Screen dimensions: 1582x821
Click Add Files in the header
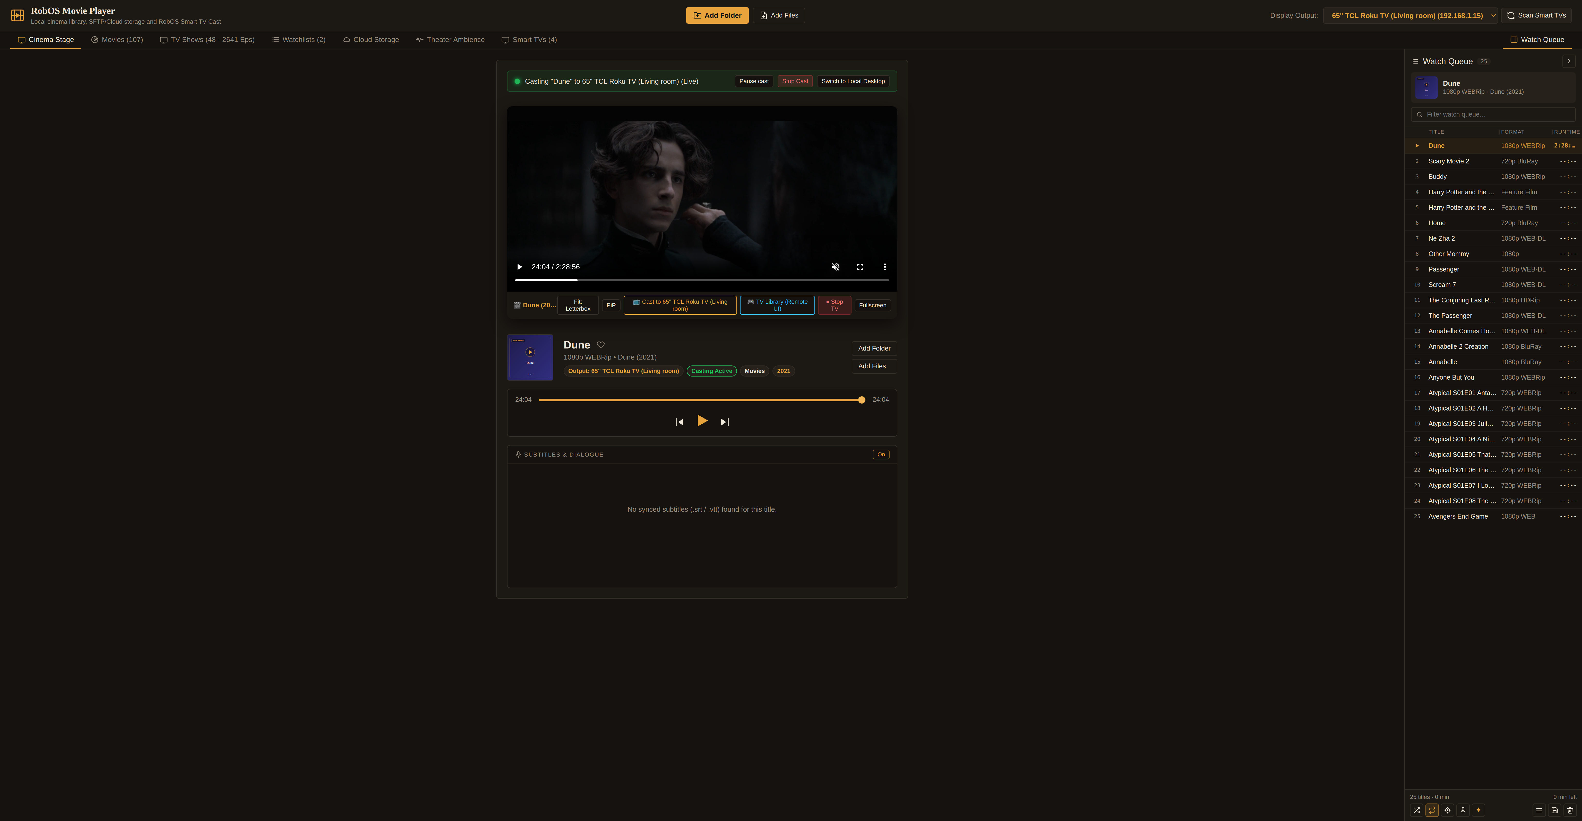779,15
